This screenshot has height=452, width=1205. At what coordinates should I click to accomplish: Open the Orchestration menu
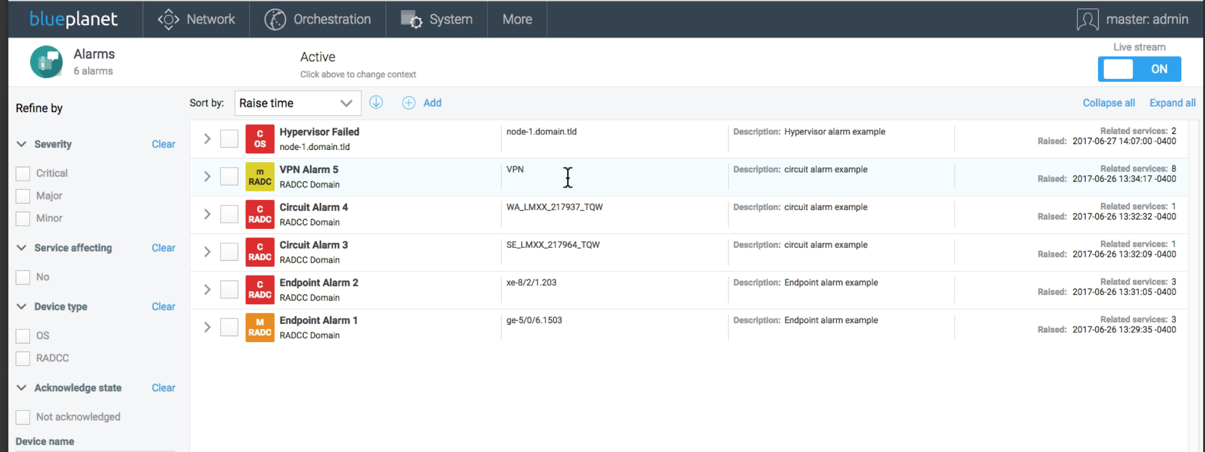[318, 19]
